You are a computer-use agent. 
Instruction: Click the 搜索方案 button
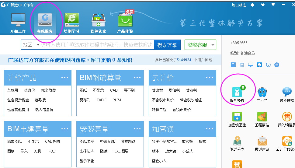tap(167, 45)
